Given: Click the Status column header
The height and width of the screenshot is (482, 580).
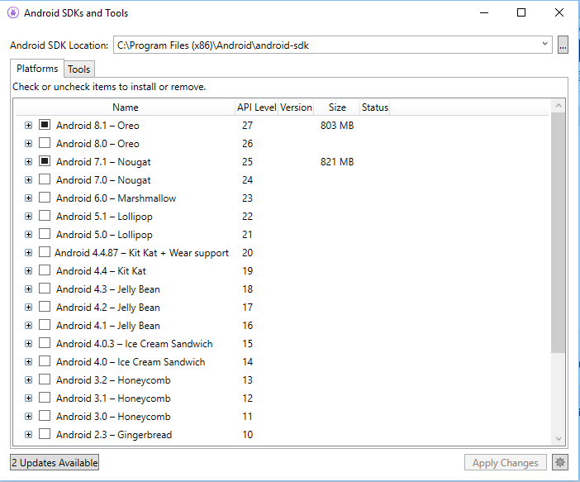Looking at the screenshot, I should click(375, 107).
